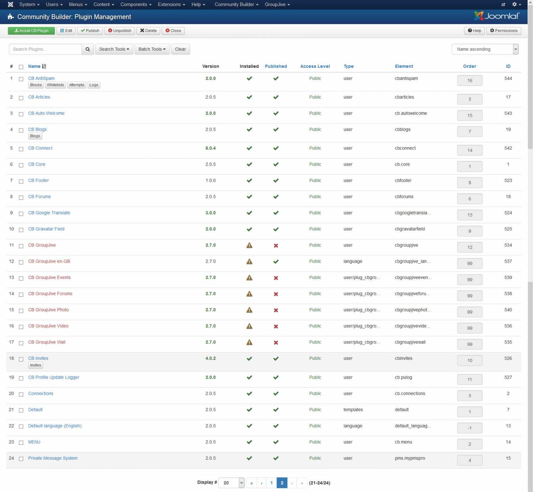The image size is (533, 492).
Task: Click the page vertical scrollbar
Action: point(530,246)
